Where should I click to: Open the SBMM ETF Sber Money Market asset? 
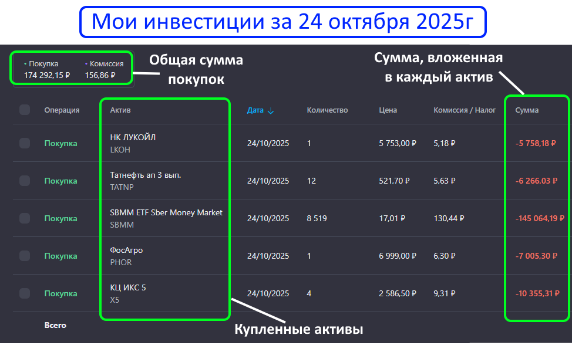(166, 212)
